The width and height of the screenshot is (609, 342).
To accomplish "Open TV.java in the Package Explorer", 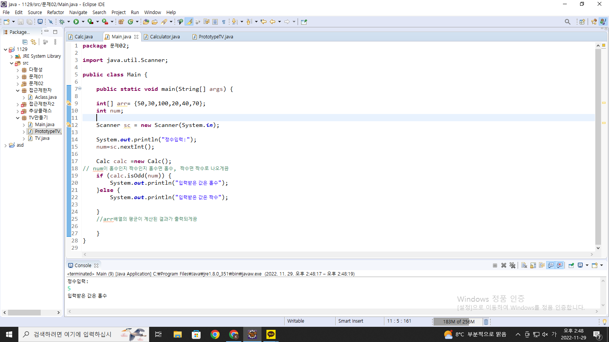I will pyautogui.click(x=42, y=138).
